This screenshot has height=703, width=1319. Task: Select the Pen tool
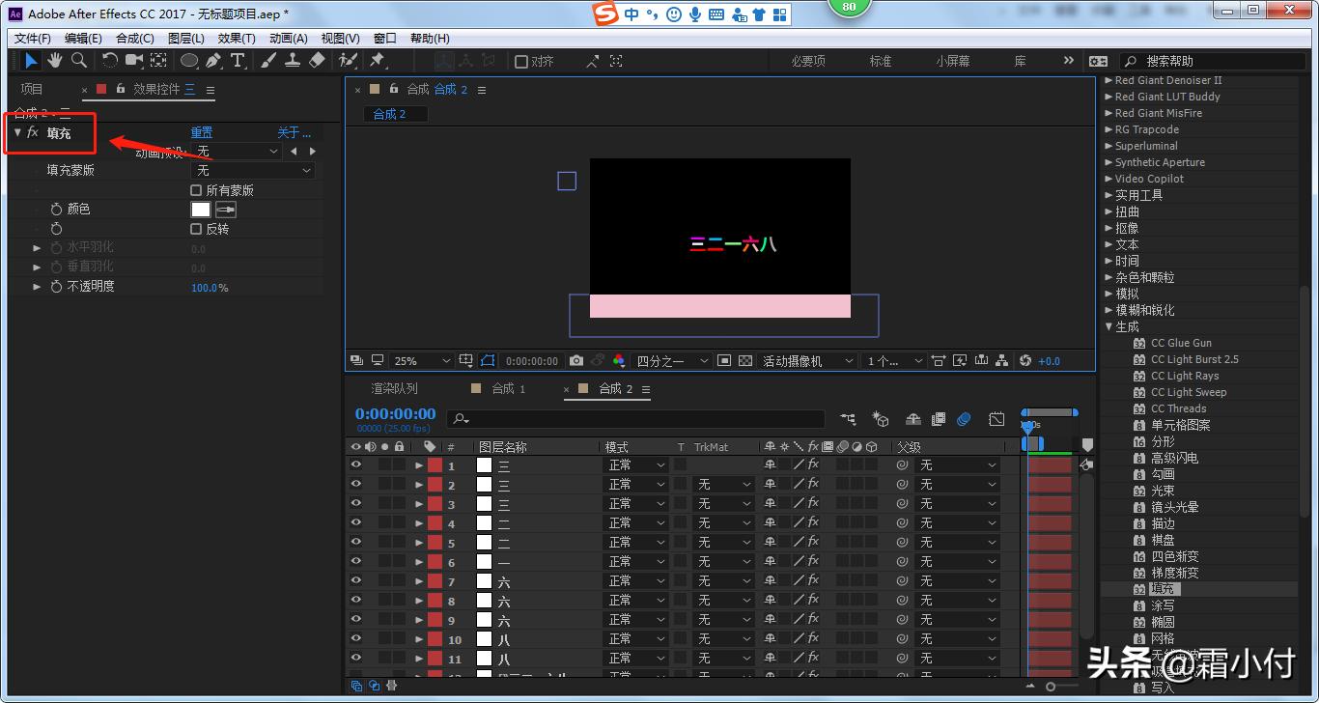tap(212, 61)
